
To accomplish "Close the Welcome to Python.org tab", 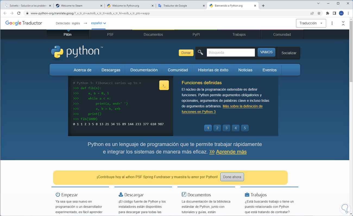I will point(153,5).
